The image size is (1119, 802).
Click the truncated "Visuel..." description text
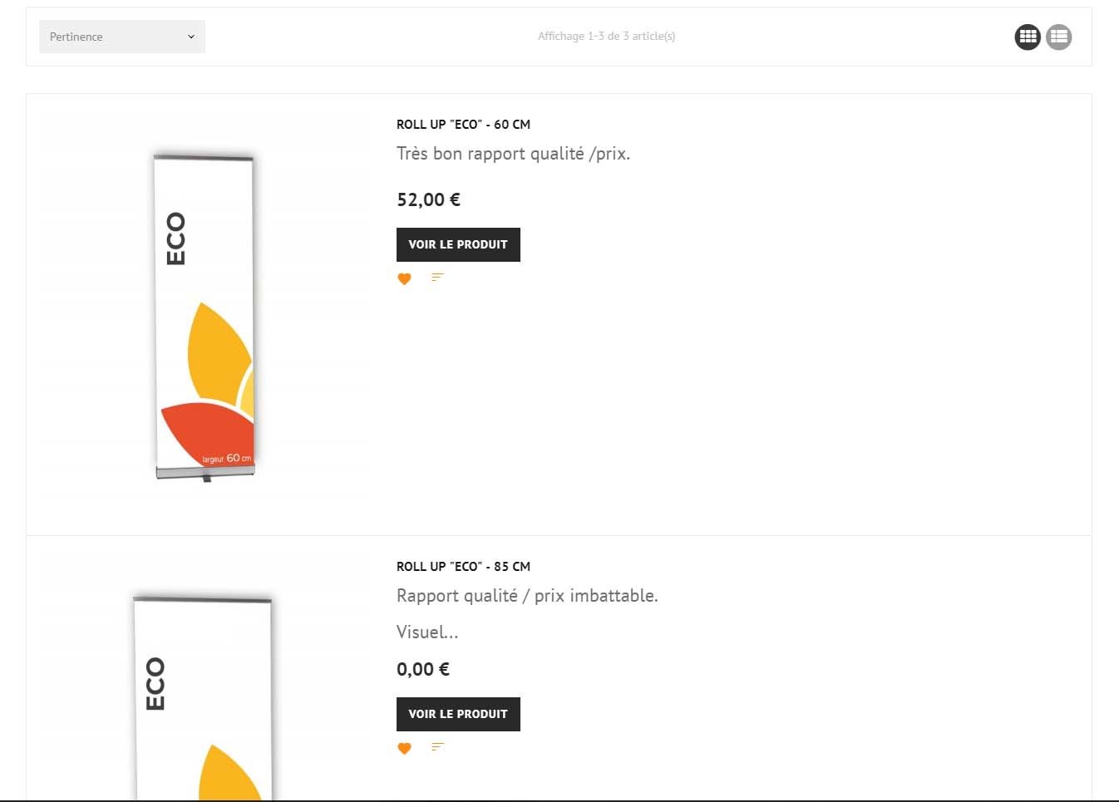[427, 632]
